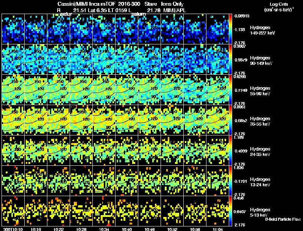Select the 35-55 keV panel at 10:52

[172, 120]
